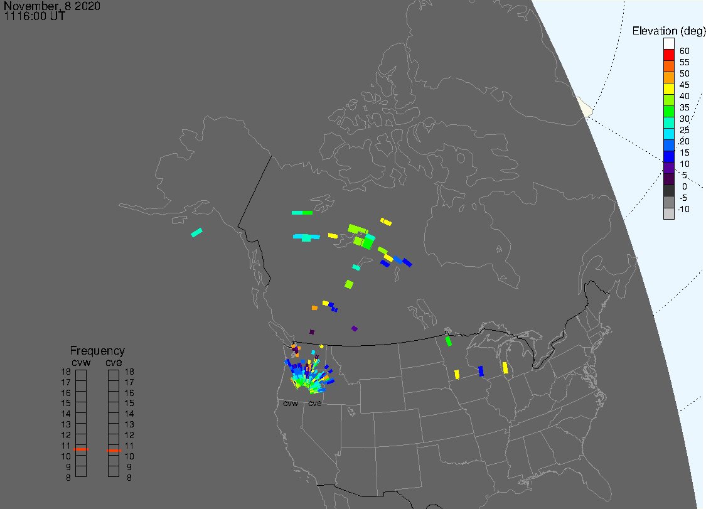The height and width of the screenshot is (509, 706).
Task: Click the cyan 25-degree elevation swatch
Action: point(668,134)
